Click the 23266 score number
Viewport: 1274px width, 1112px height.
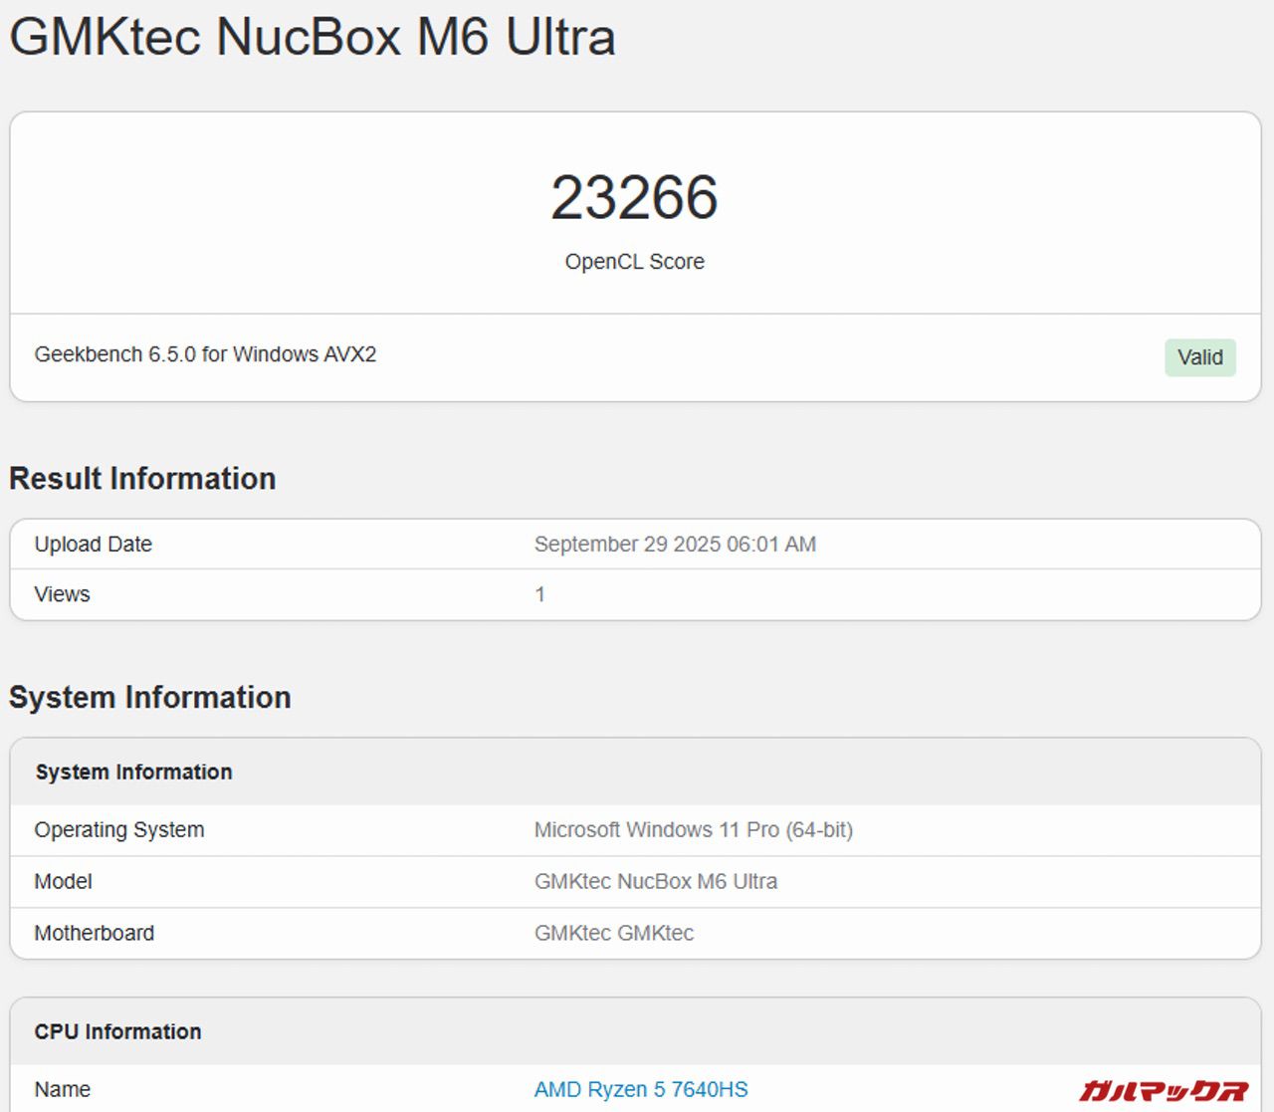(x=634, y=197)
